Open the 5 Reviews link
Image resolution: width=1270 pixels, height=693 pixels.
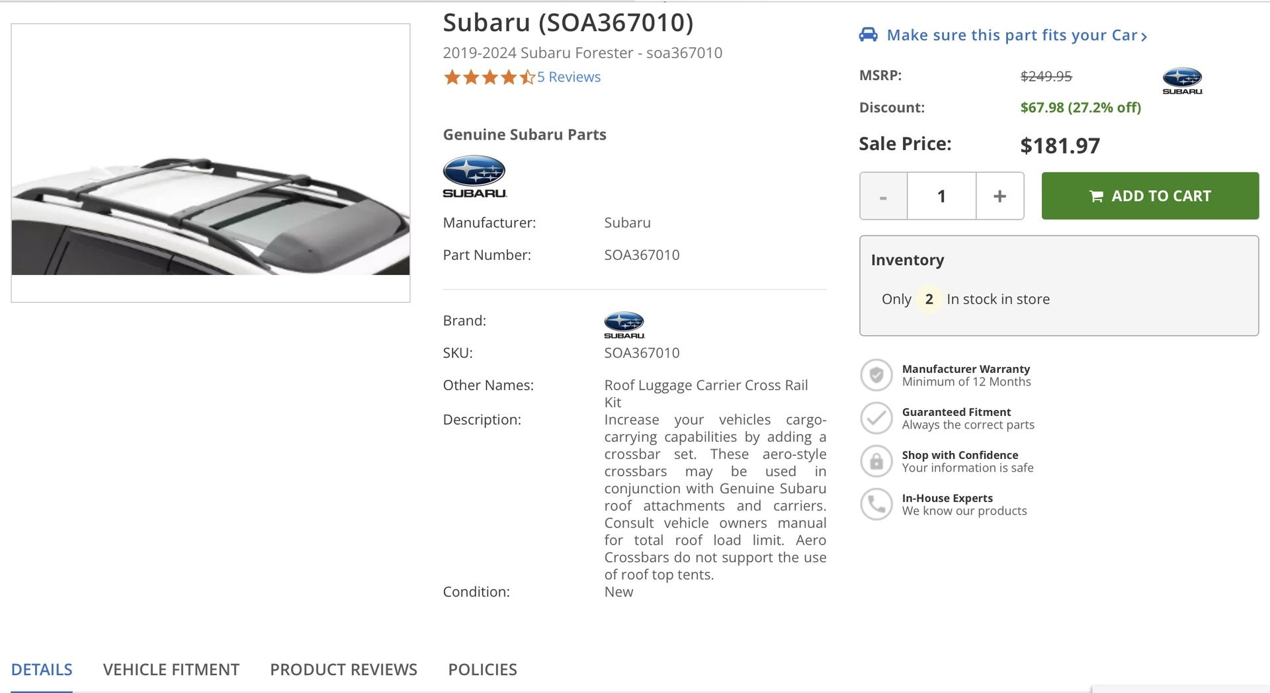tap(569, 77)
